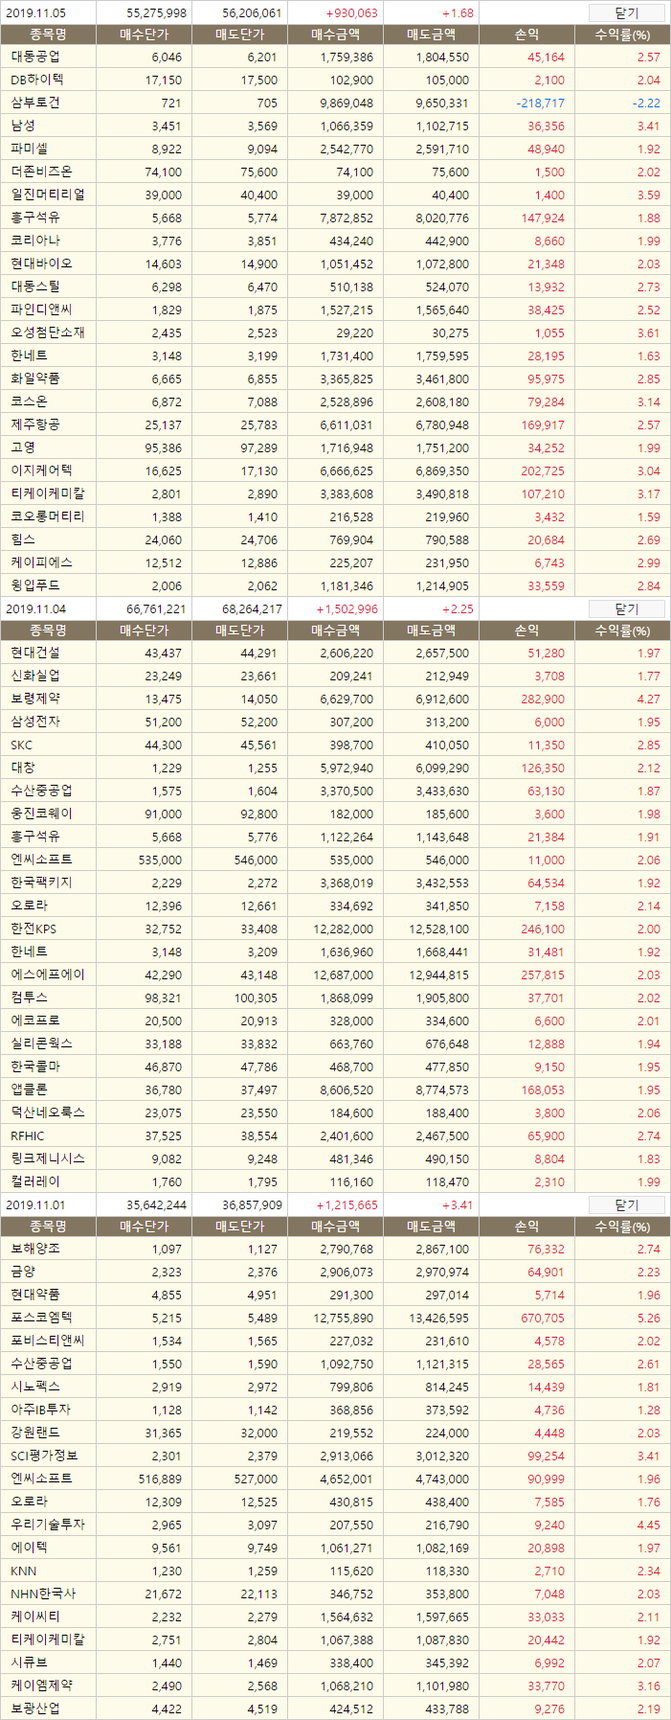Select the 파미셀 stock name
Image resolution: width=671 pixels, height=1720 pixels.
click(x=29, y=149)
